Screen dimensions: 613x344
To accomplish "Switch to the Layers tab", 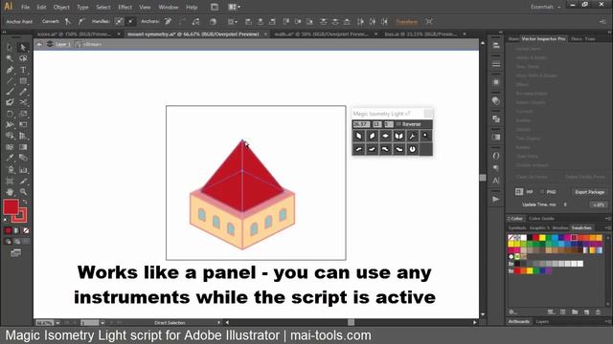I will 542,322.
